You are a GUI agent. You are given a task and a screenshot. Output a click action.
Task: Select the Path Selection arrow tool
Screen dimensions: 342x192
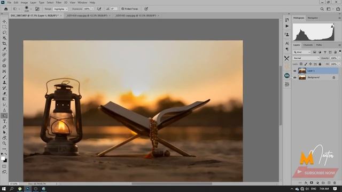click(x=4, y=132)
